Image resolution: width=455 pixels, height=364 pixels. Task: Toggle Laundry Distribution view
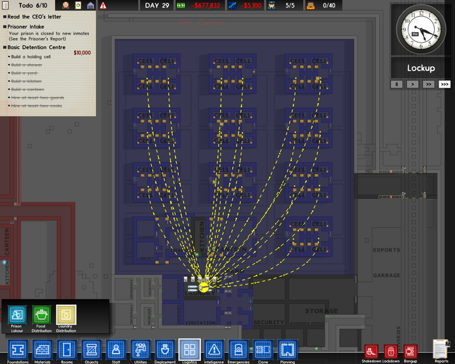(66, 314)
